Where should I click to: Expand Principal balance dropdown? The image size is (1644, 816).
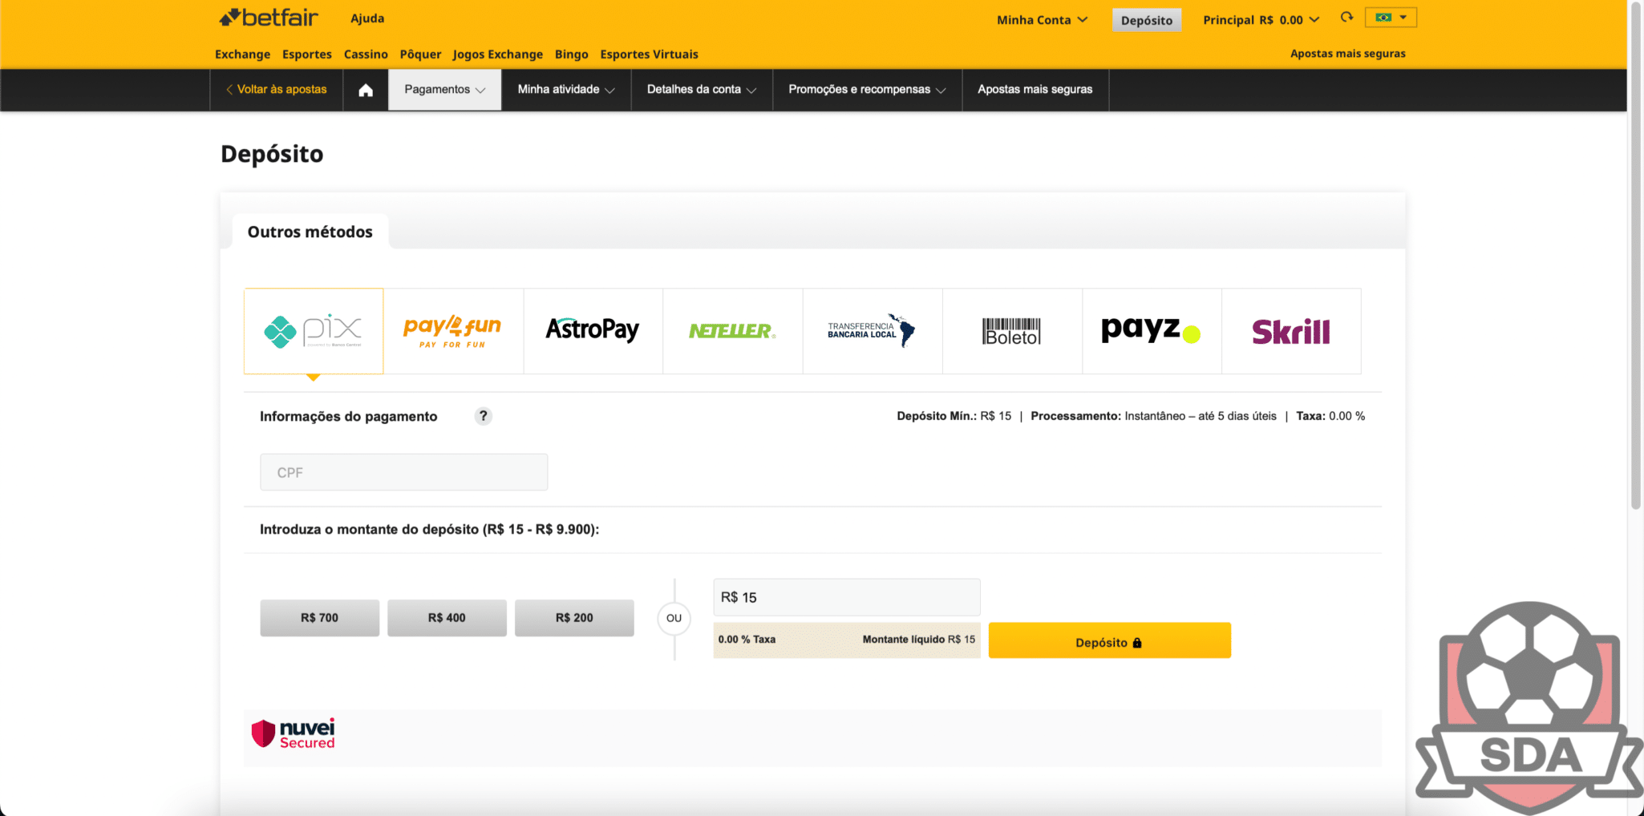click(x=1261, y=20)
